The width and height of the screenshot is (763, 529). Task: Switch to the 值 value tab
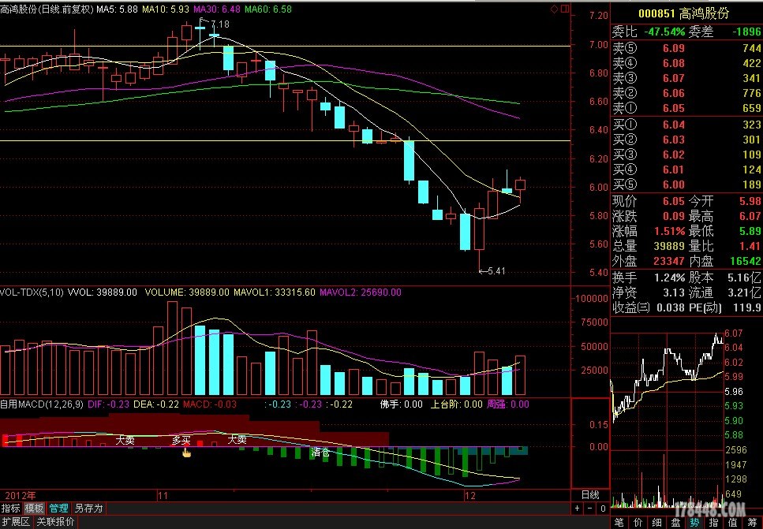[x=733, y=523]
